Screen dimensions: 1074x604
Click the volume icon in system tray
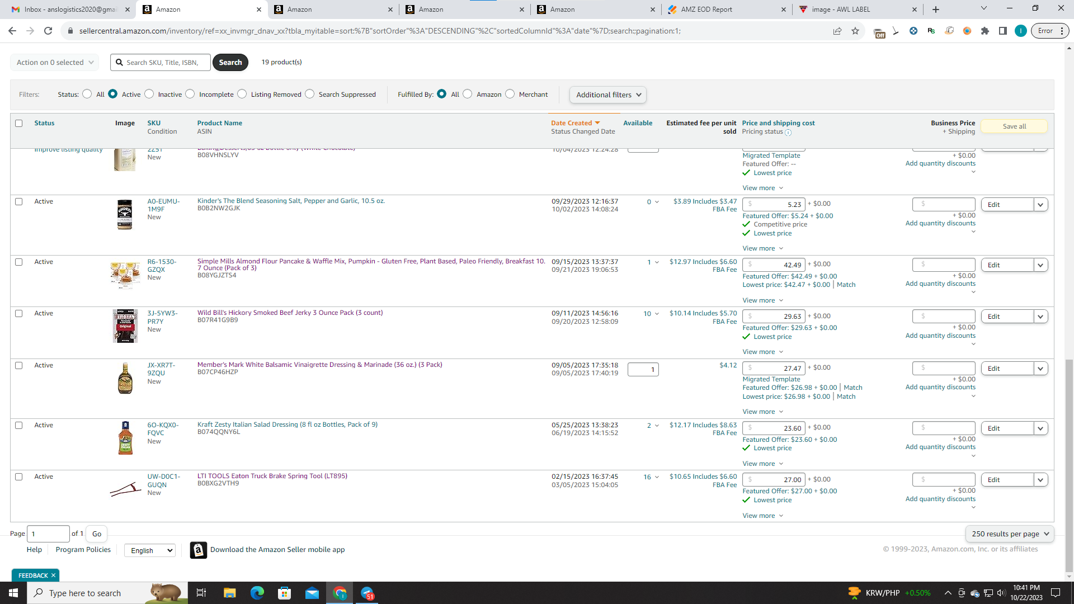click(x=1001, y=593)
